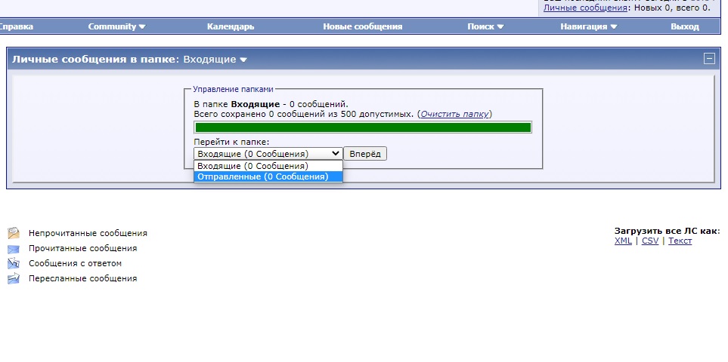Click the read messages envelope icon
This screenshot has width=728, height=362.
14,248
